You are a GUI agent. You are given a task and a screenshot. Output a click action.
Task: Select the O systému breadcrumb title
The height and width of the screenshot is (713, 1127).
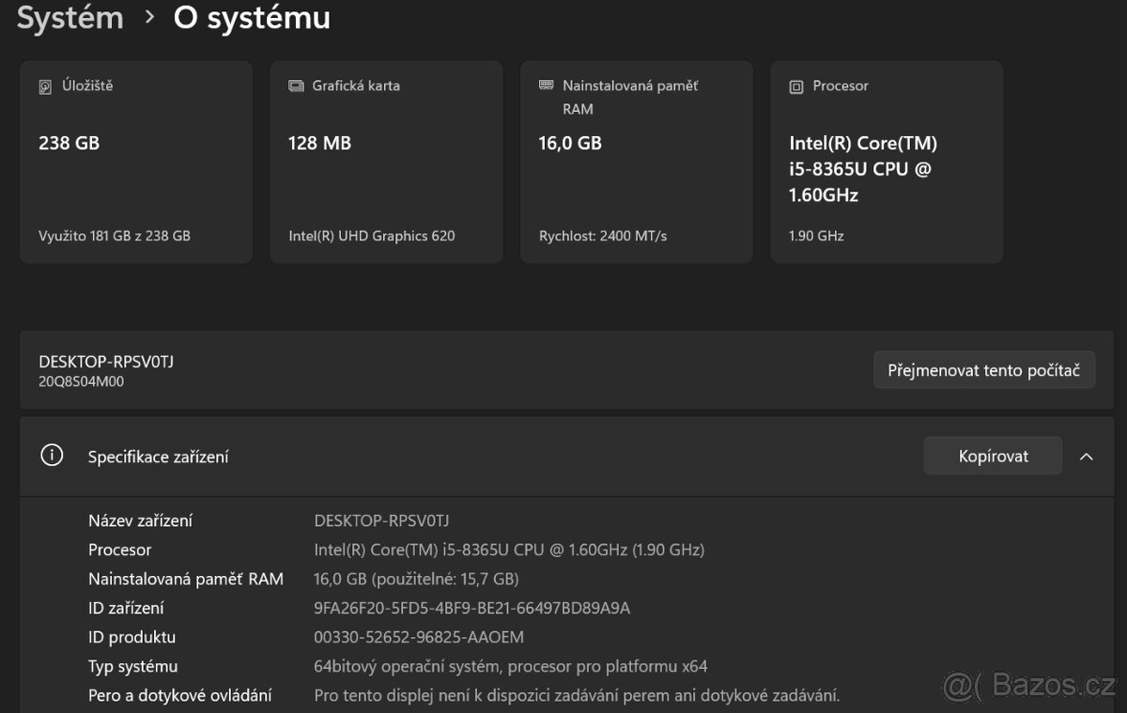(x=251, y=18)
